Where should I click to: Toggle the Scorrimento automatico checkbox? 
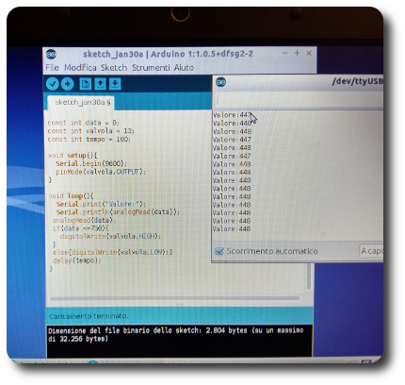219,251
